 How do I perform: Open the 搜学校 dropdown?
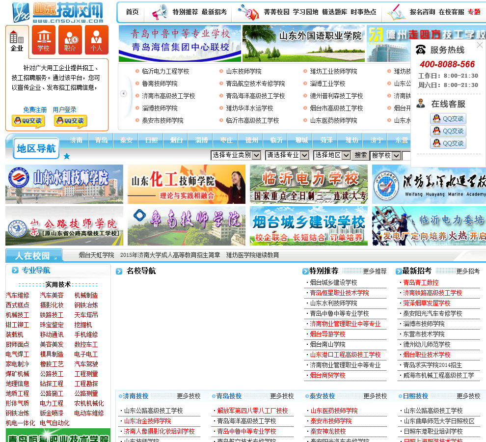point(386,155)
